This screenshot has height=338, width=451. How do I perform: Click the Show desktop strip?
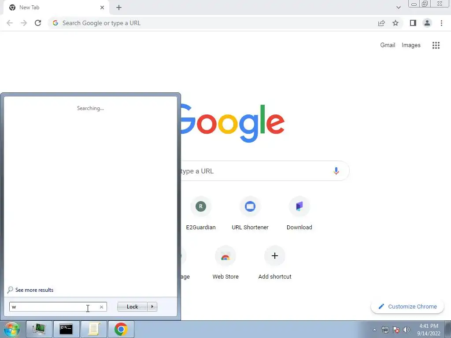tap(448, 329)
